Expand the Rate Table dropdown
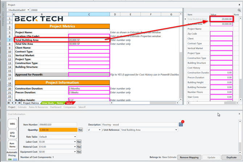Image resolution: width=243 pixels, height=162 pixels. (75, 137)
